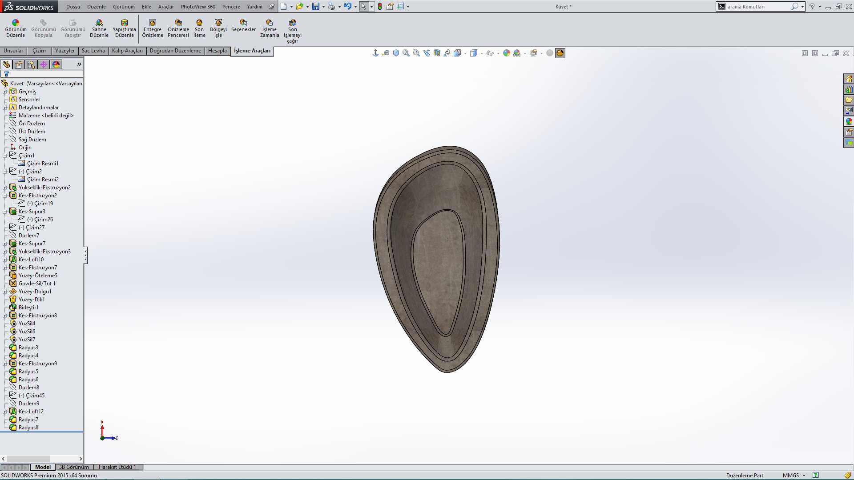Expand the Kes-Loft10 node

click(x=5, y=260)
